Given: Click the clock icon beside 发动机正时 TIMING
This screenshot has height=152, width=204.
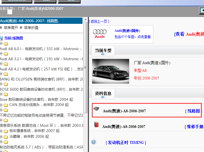Looking at the screenshot, I should pyautogui.click(x=93, y=142).
